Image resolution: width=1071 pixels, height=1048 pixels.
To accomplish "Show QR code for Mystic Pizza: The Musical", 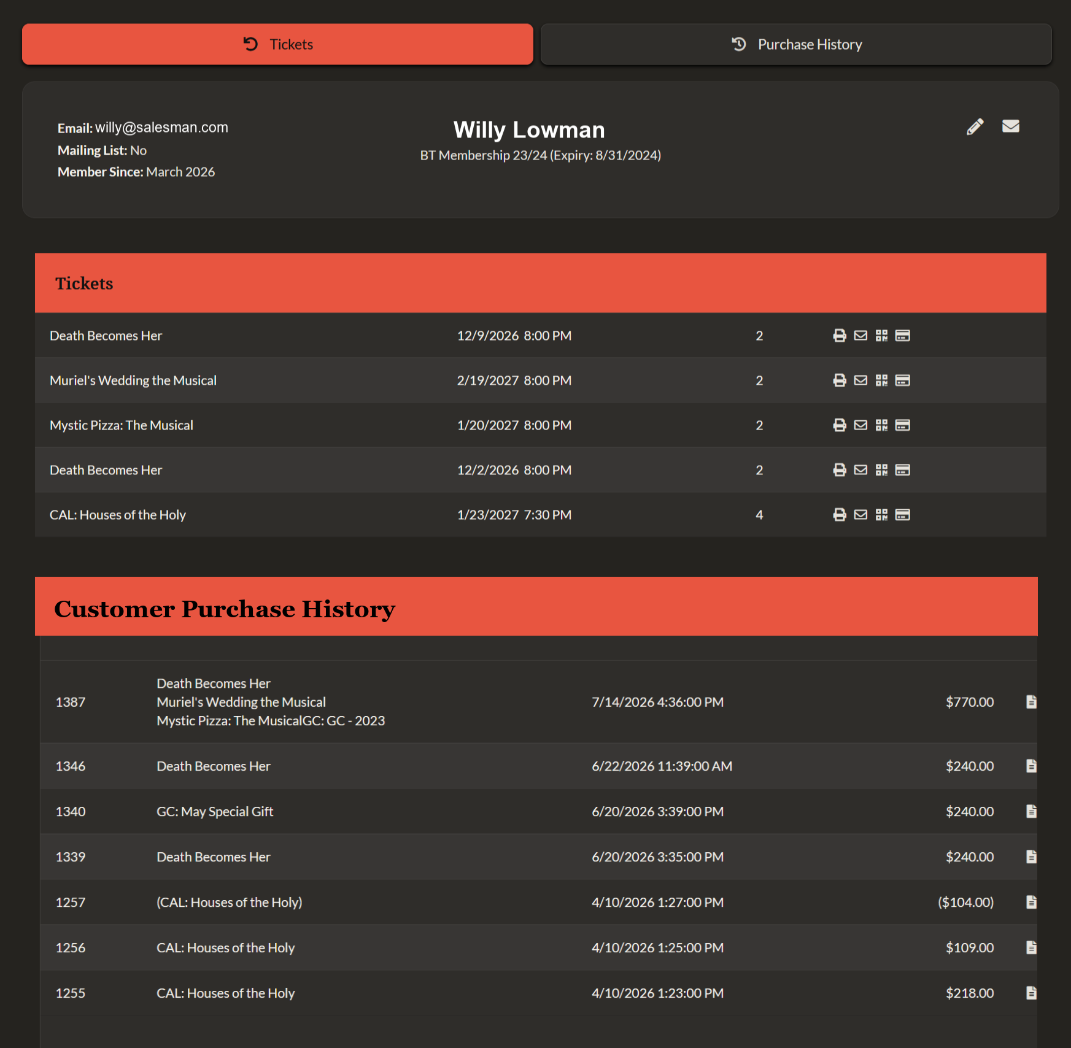I will tap(881, 425).
